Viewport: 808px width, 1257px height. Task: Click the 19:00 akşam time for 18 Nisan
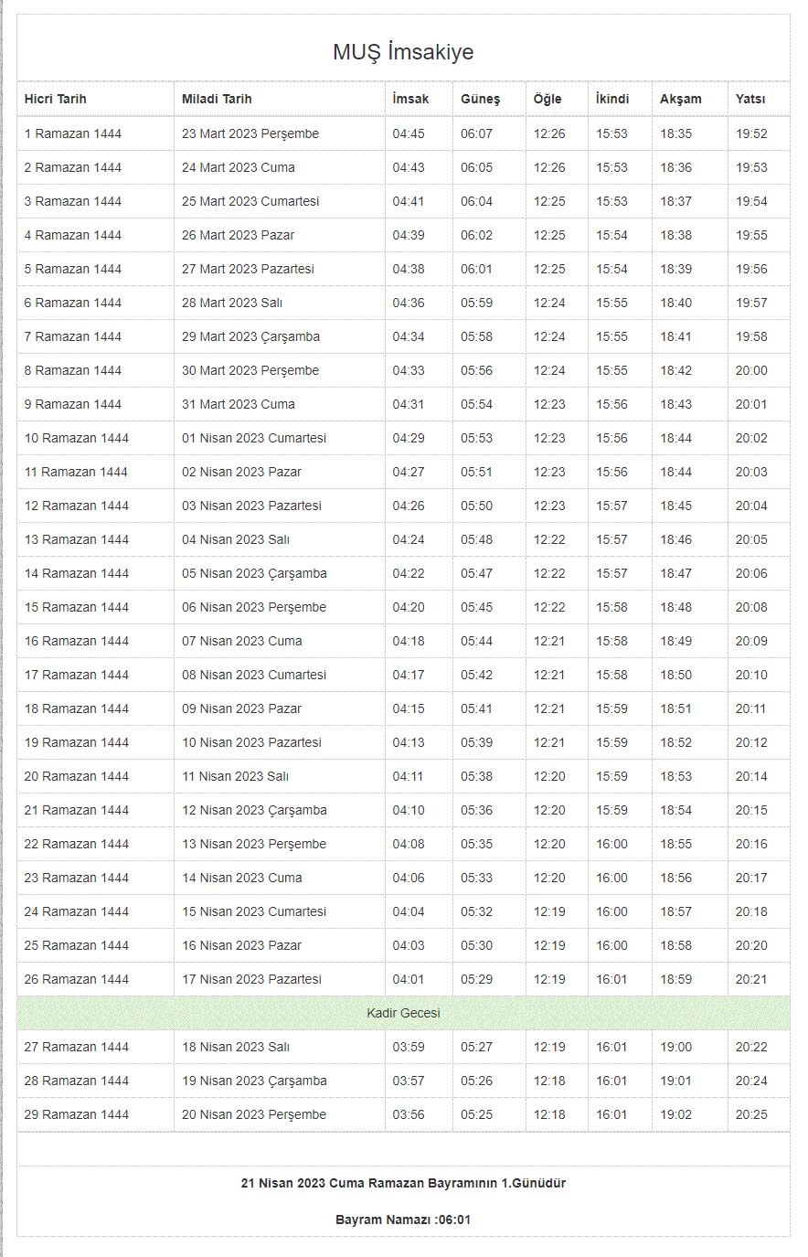point(676,1047)
